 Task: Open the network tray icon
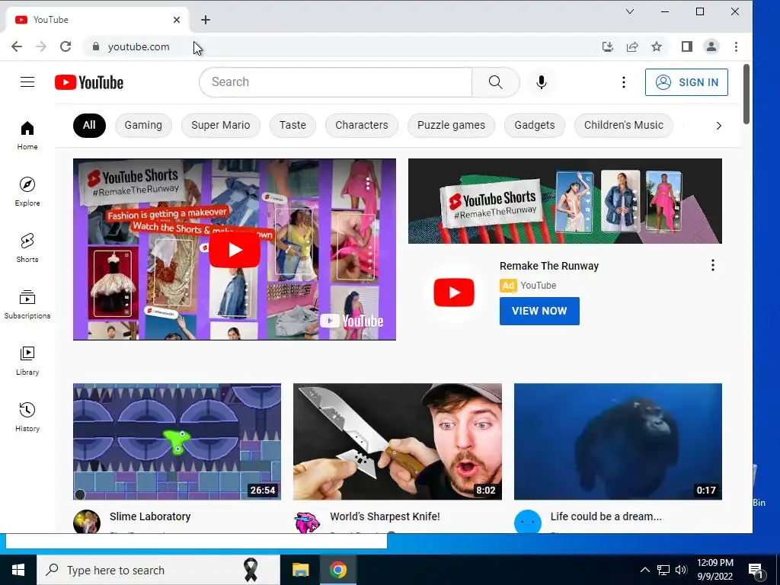663,570
